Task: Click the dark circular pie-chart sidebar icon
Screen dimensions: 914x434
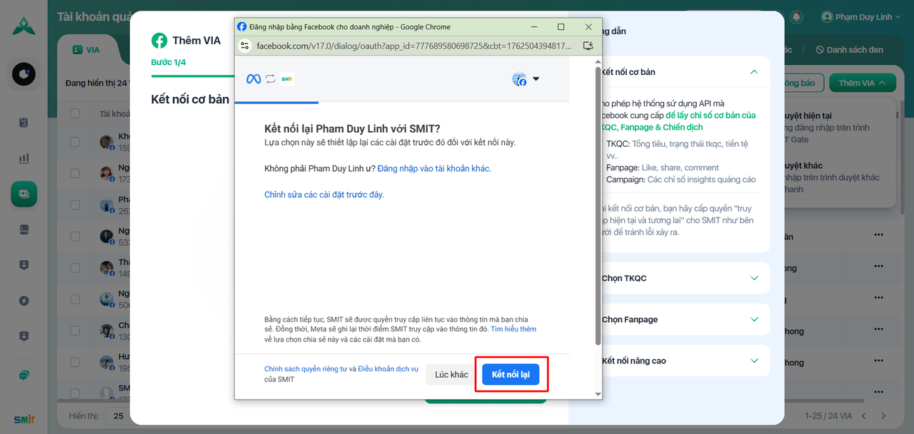Action: pos(24,74)
